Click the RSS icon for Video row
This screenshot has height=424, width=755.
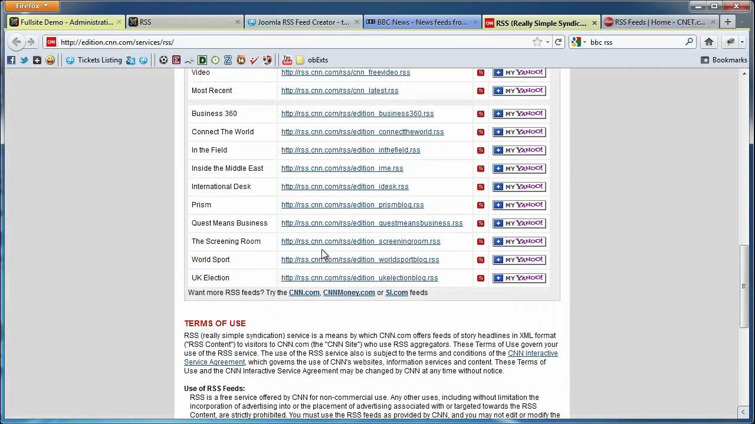point(481,73)
